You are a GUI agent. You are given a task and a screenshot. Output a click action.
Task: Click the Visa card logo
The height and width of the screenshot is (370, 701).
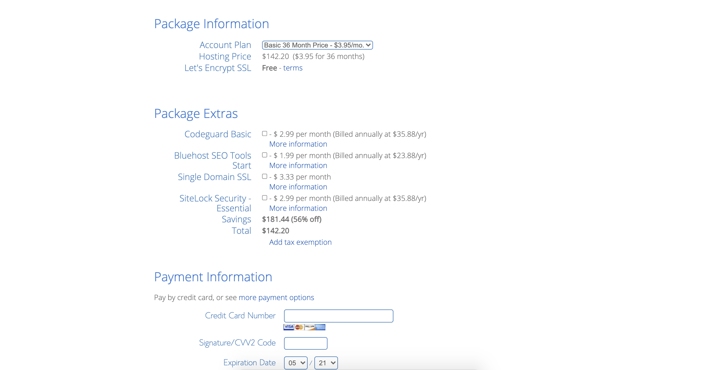(x=289, y=327)
